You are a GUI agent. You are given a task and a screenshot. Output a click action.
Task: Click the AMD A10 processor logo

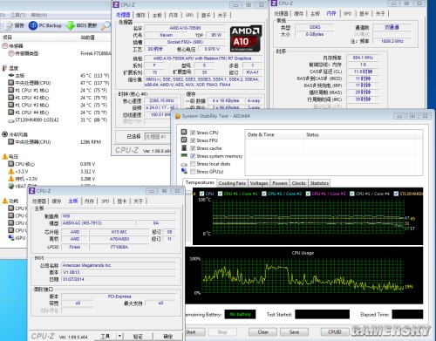(246, 39)
